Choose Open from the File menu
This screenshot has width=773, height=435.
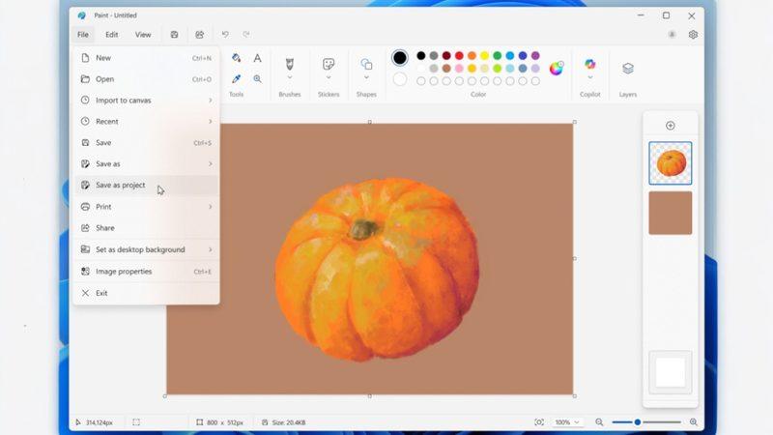(x=147, y=79)
